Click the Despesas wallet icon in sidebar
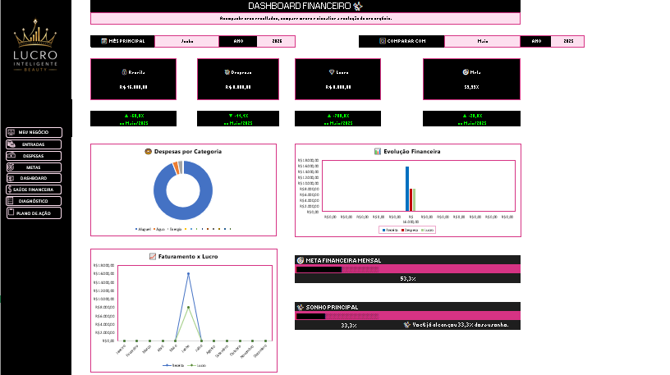Image resolution: width=670 pixels, height=375 pixels. tap(11, 155)
